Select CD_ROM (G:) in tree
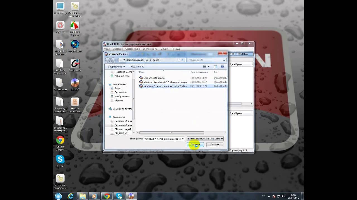This screenshot has height=200, width=357. pyautogui.click(x=119, y=133)
